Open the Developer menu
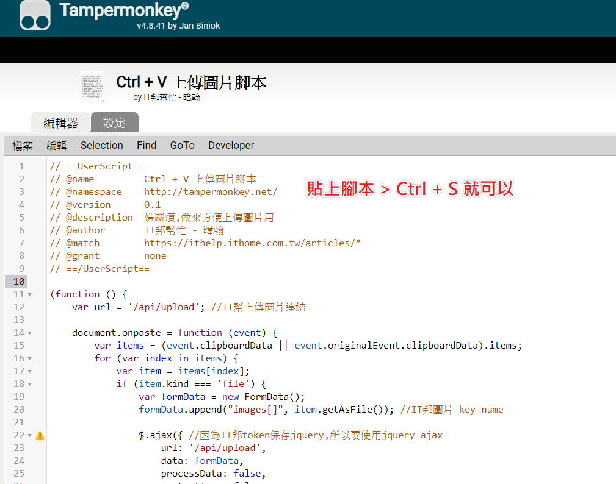 click(231, 146)
